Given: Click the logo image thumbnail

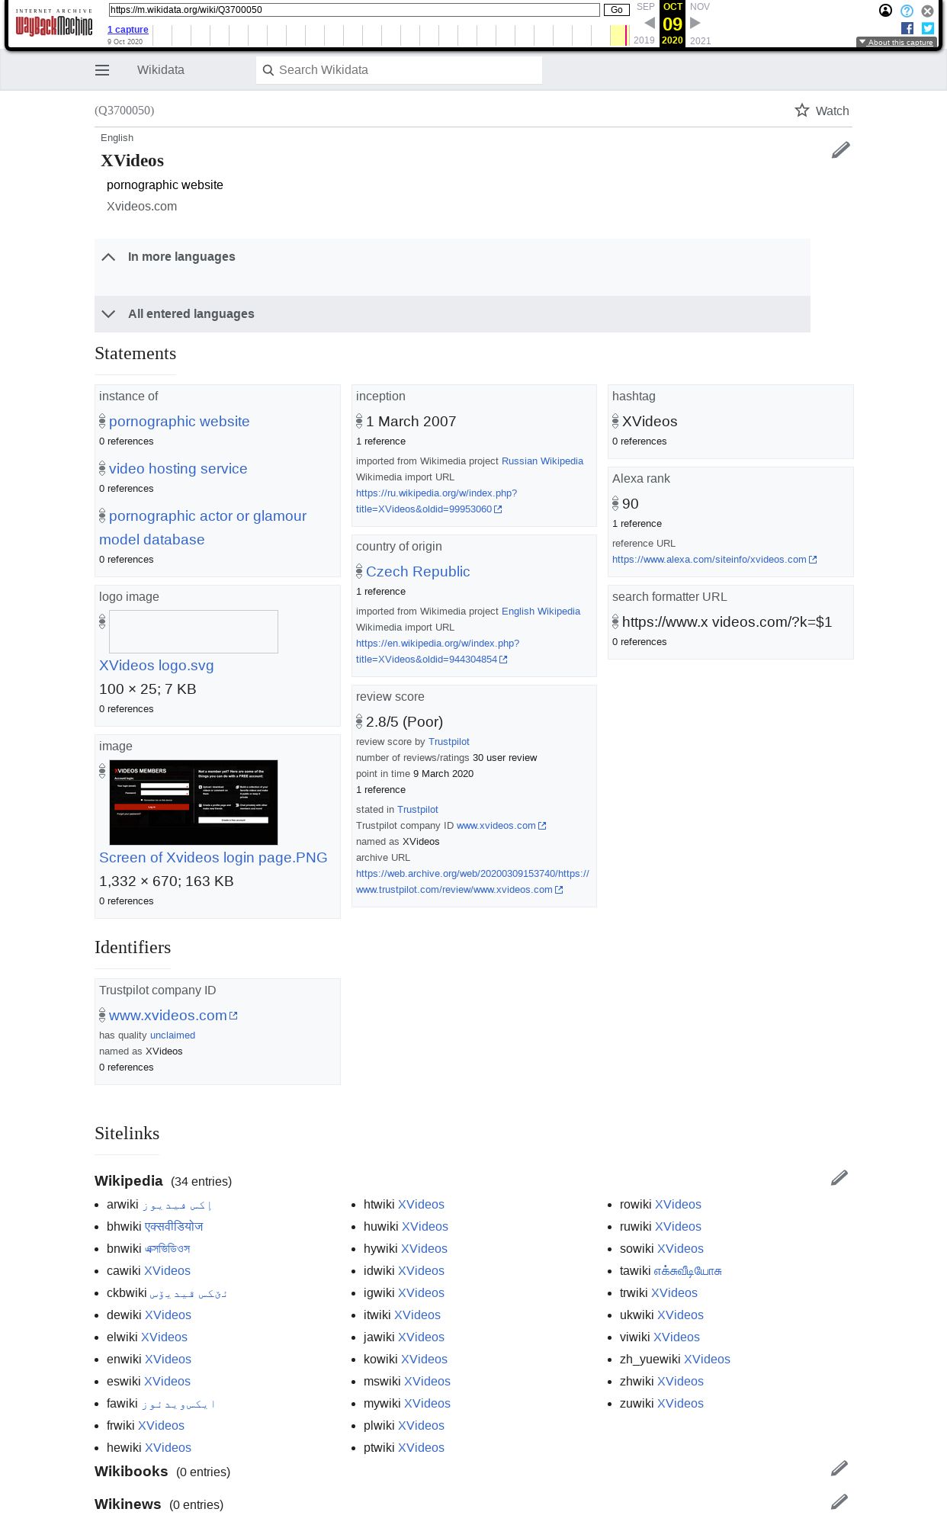Looking at the screenshot, I should click(x=194, y=631).
